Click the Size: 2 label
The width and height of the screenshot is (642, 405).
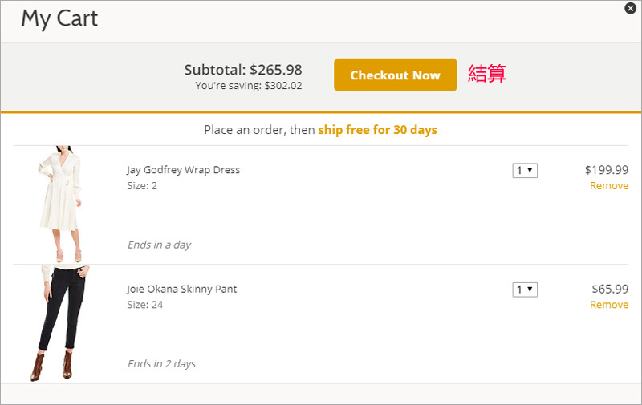(x=142, y=186)
